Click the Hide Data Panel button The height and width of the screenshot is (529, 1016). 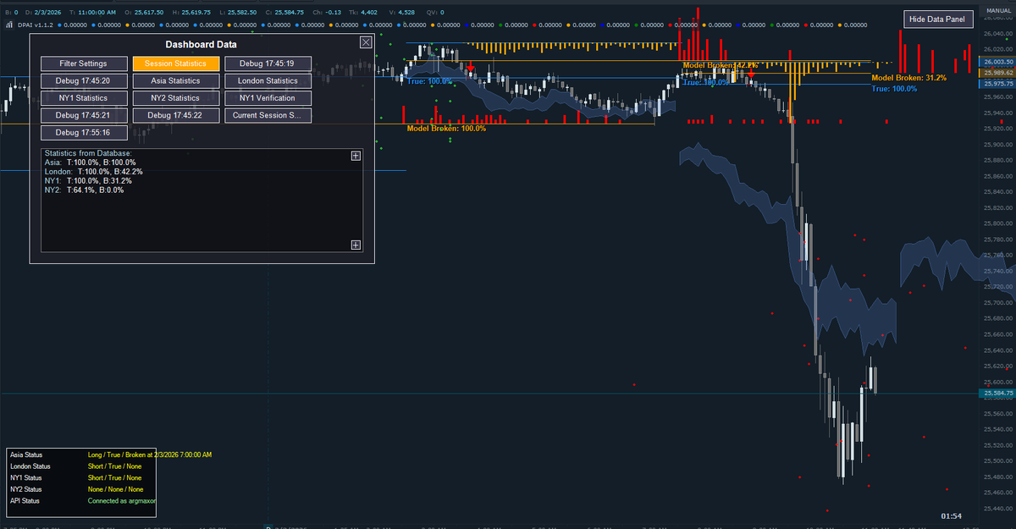pos(938,18)
